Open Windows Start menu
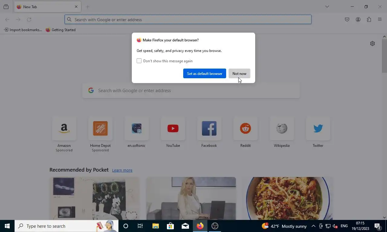 coord(7,226)
